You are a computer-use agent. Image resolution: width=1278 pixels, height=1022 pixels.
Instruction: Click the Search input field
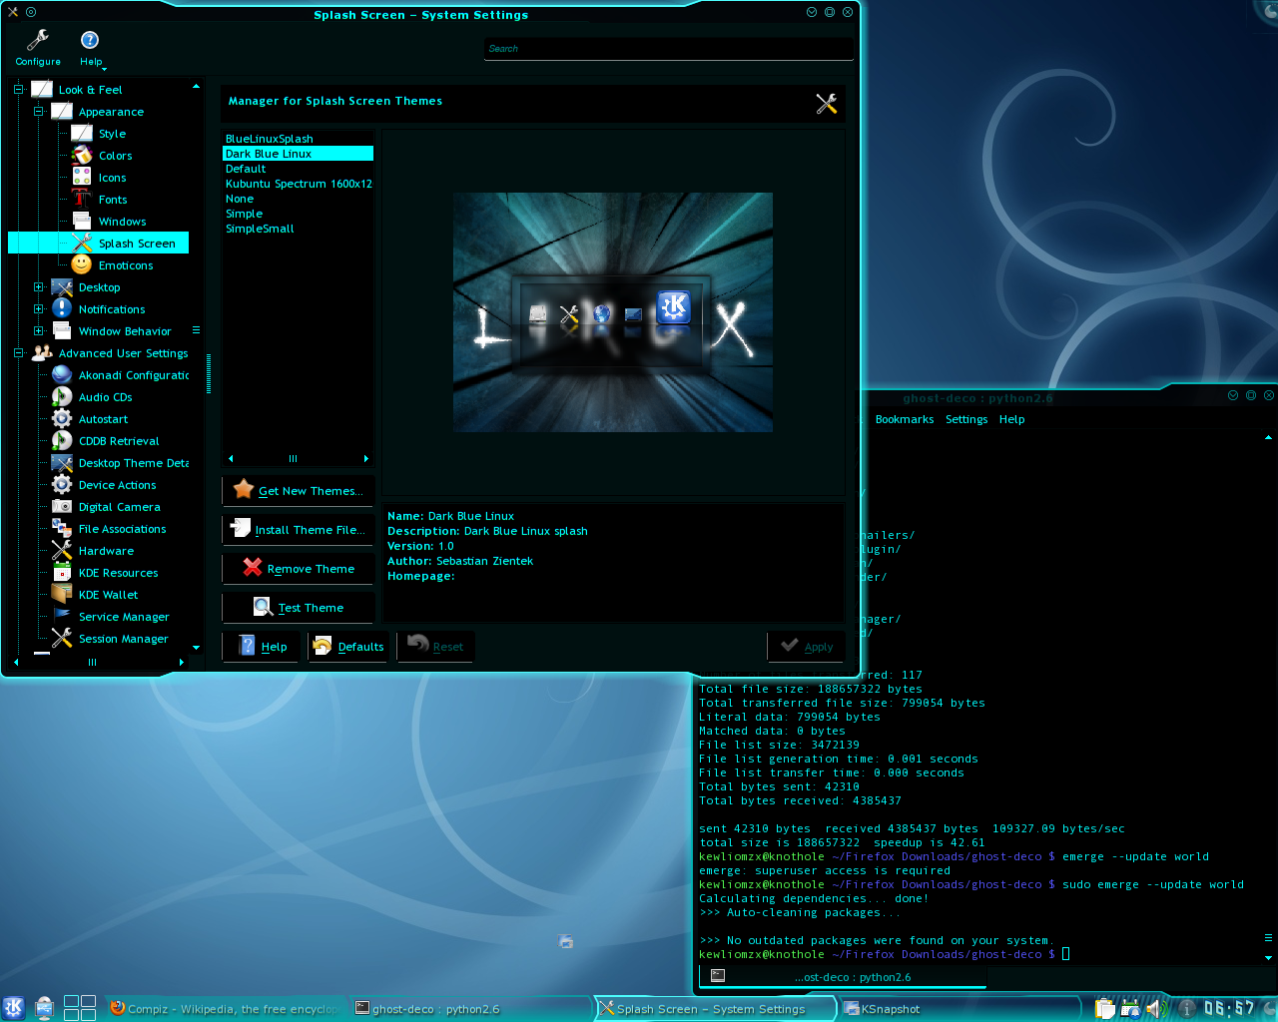click(x=669, y=49)
